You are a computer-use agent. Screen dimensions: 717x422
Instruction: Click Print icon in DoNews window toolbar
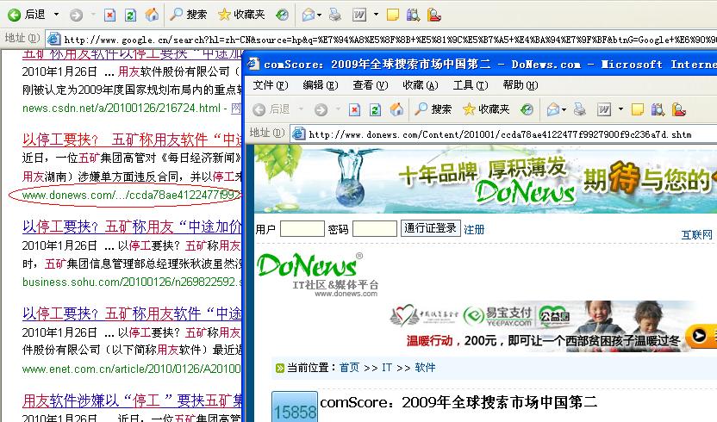(580, 109)
